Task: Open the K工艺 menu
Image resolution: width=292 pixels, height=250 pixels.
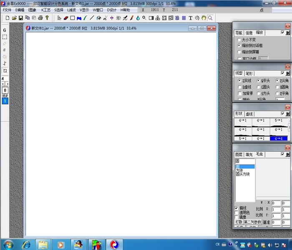Action: click(x=46, y=10)
